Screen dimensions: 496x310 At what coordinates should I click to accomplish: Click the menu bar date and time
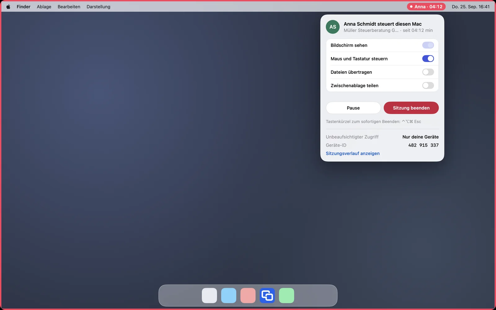coord(471,7)
